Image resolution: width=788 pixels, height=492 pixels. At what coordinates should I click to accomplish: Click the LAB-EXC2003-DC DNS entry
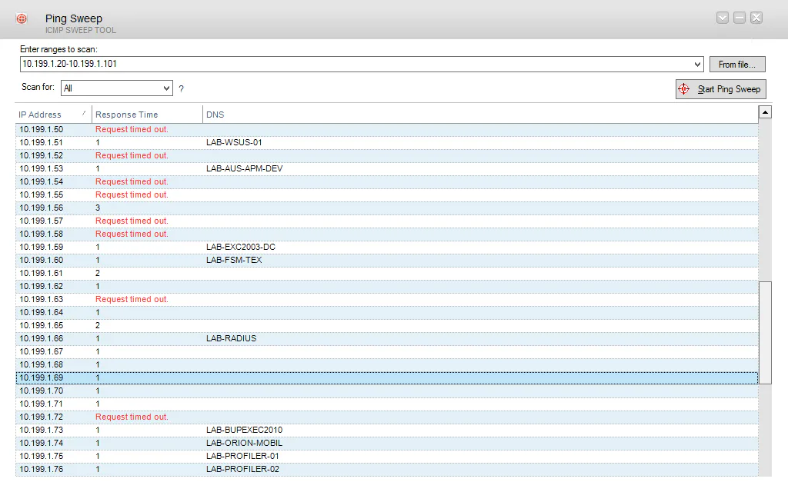[241, 247]
